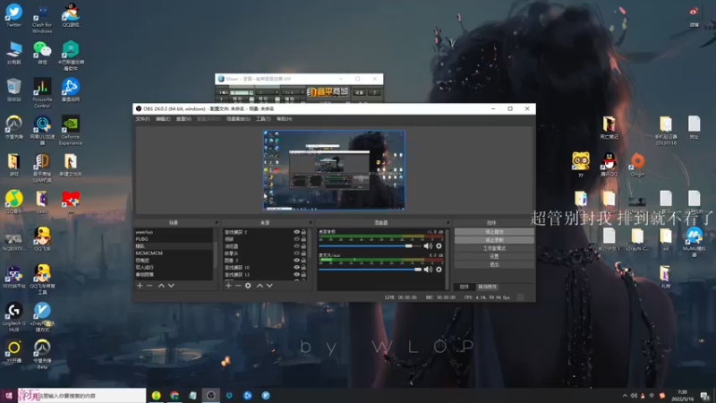Open the Twitter desktop shortcut
Viewport: 716px width, 403px height.
(13, 15)
